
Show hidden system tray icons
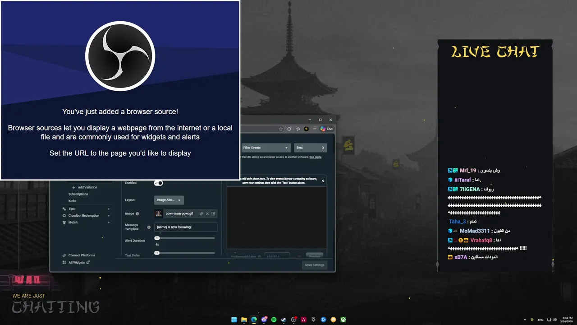[x=525, y=320]
